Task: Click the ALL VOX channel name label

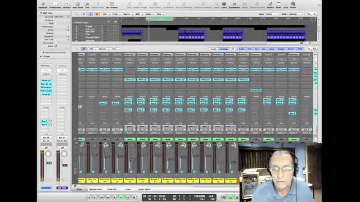Action: 62,188
